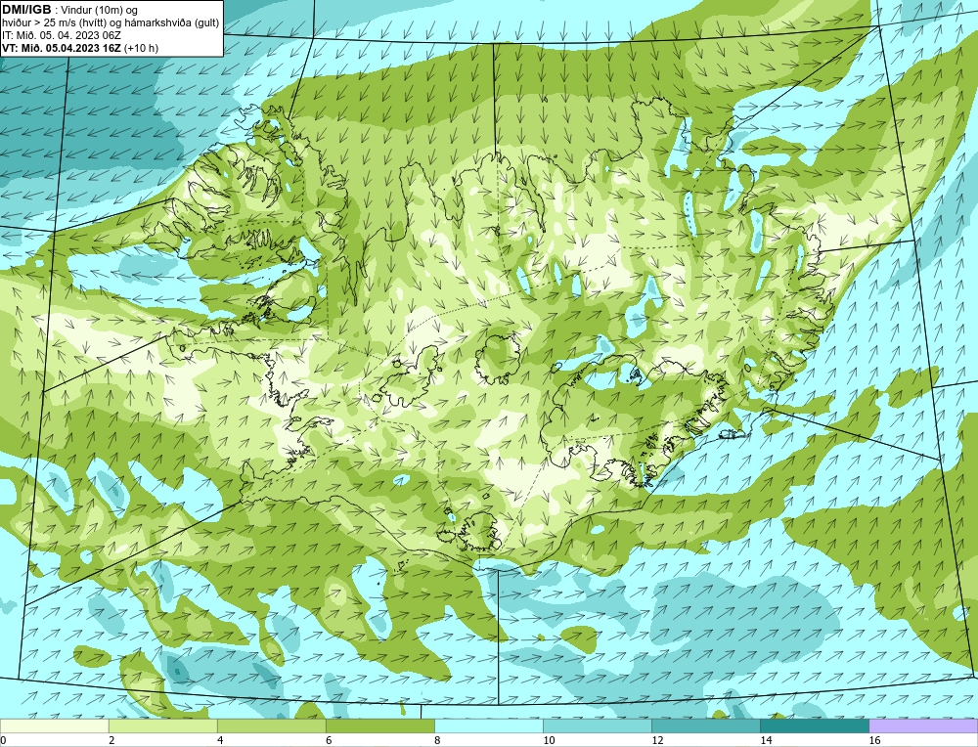The width and height of the screenshot is (978, 747).
Task: Click the scale label '0'
Action: tap(3, 740)
